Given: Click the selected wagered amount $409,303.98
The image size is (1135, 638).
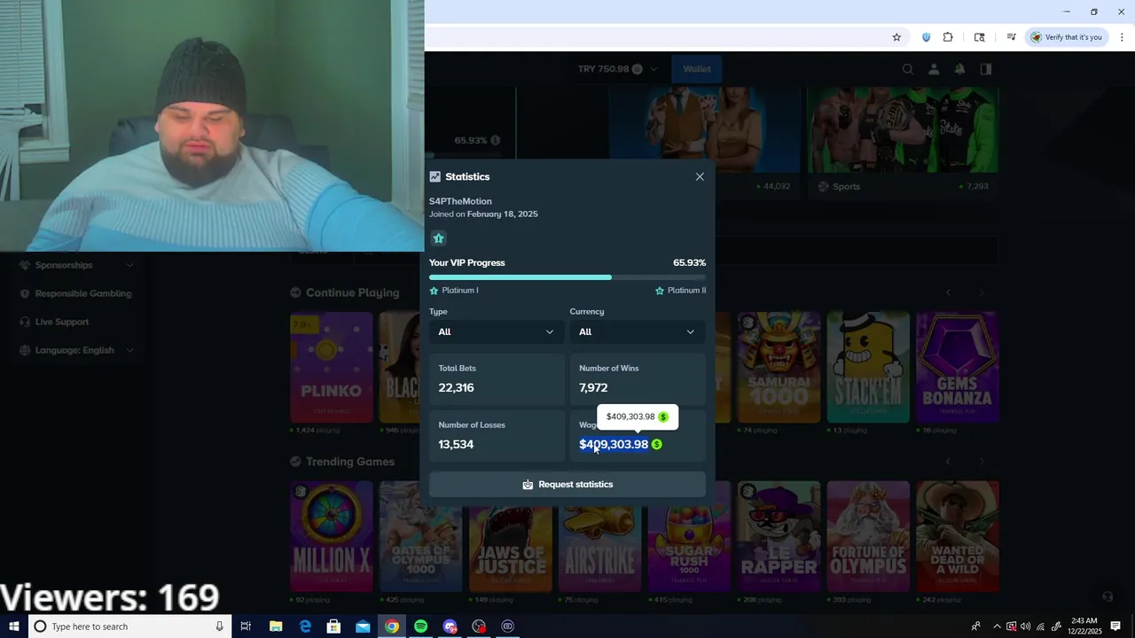Looking at the screenshot, I should tap(614, 444).
